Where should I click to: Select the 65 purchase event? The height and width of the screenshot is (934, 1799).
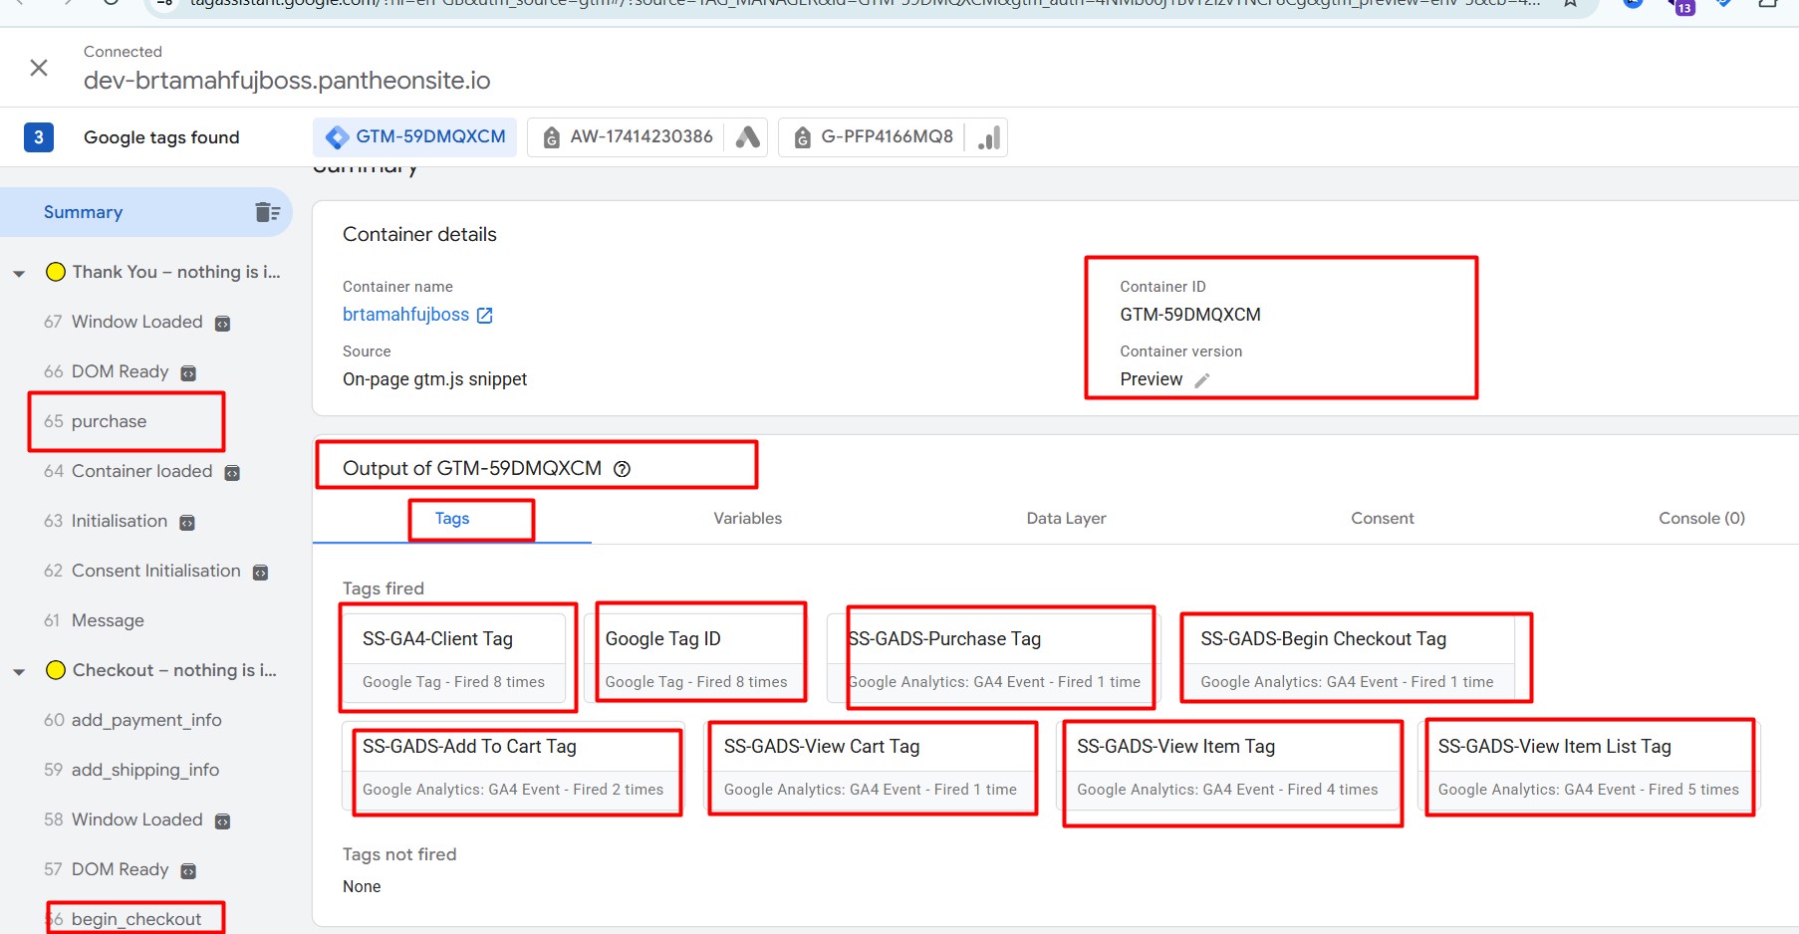click(x=109, y=421)
